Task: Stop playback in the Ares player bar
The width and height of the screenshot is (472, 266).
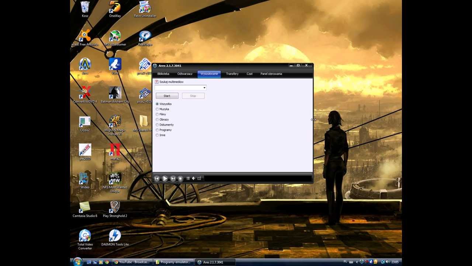Action: click(x=180, y=178)
